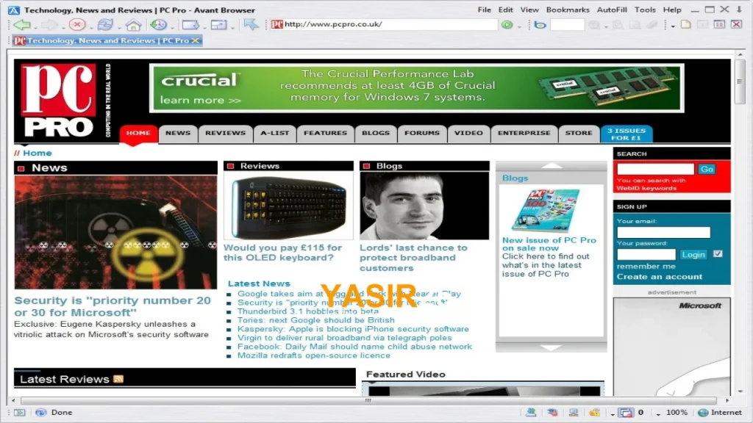The image size is (753, 423).
Task: Click the status bar green arrow panel icon
Action: (20, 413)
